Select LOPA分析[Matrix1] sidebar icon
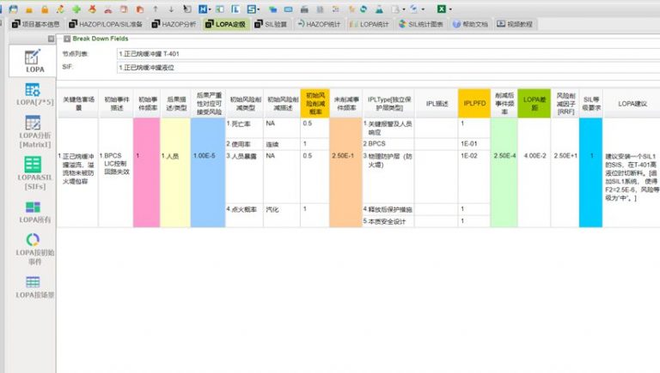 coord(33,129)
